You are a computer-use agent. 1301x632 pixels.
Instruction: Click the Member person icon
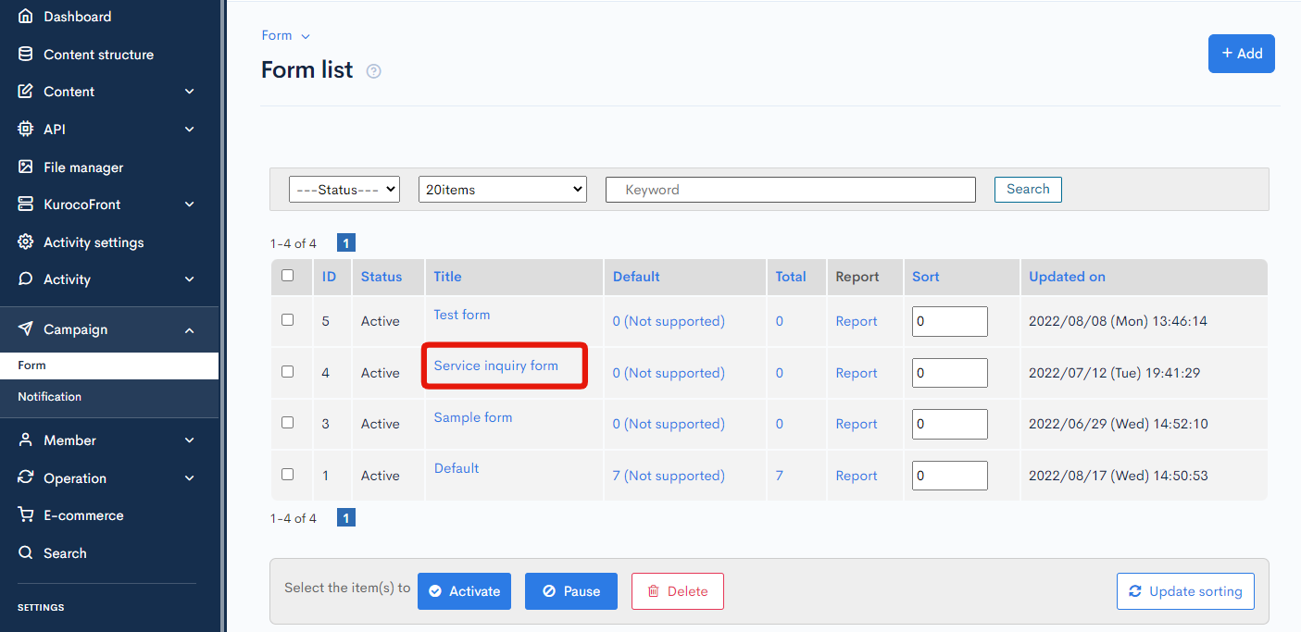[26, 440]
